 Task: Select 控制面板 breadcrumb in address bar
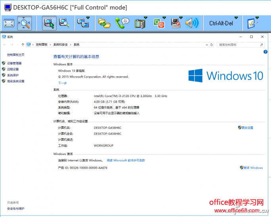tap(42, 45)
